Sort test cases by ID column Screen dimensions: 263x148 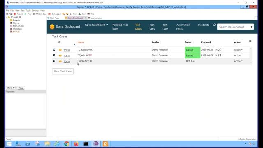59,42
